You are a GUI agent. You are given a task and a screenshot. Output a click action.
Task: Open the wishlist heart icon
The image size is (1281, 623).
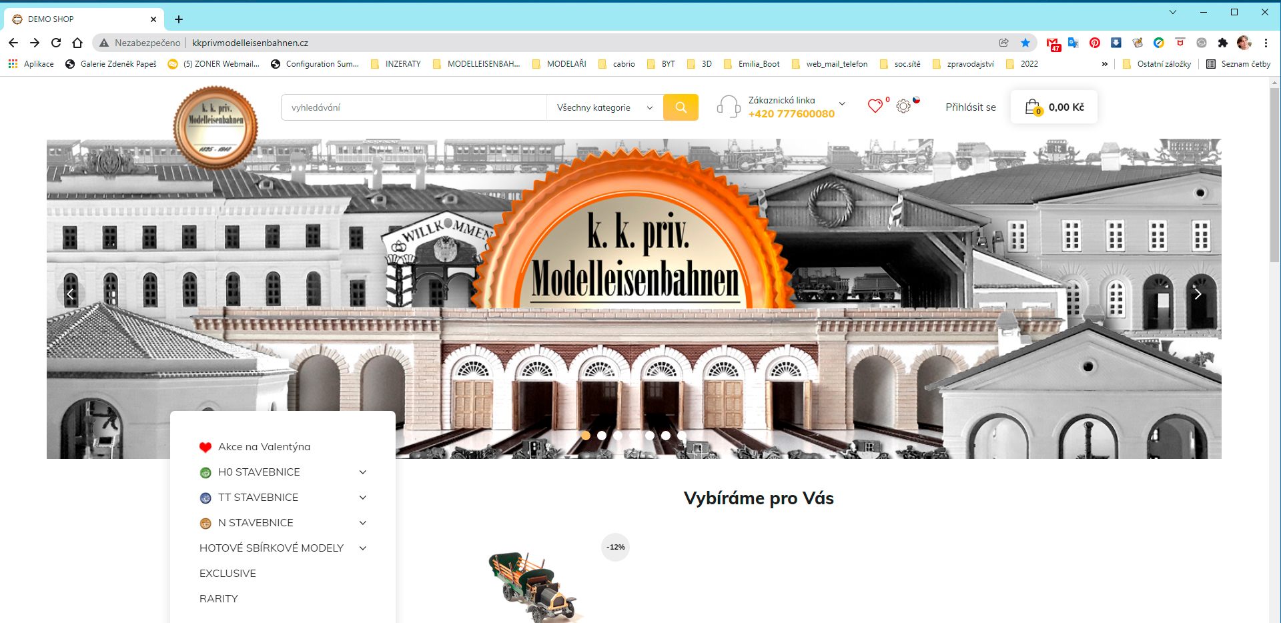pos(875,106)
